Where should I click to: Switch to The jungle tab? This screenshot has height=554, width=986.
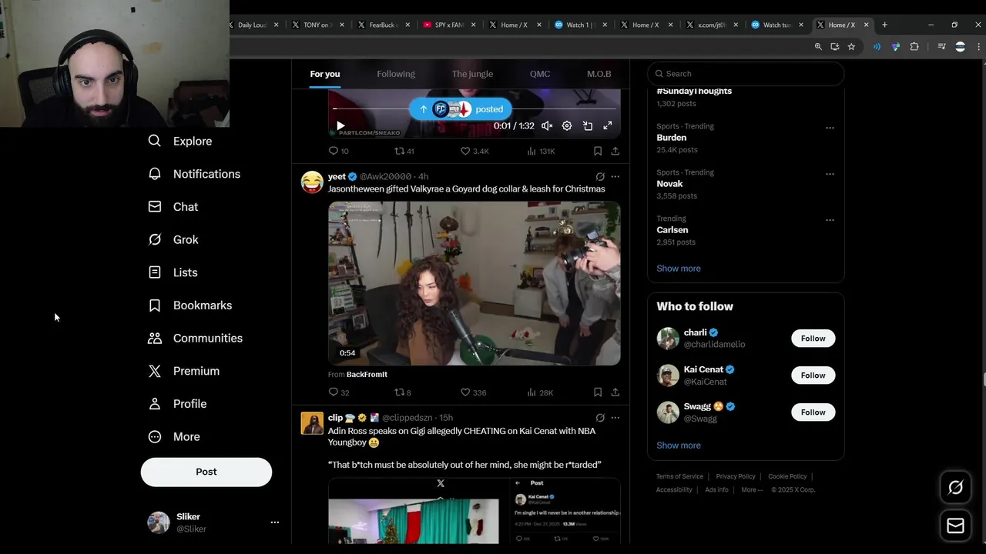coord(472,74)
